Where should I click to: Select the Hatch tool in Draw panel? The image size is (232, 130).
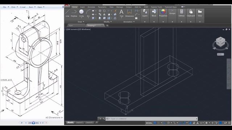click(x=93, y=18)
